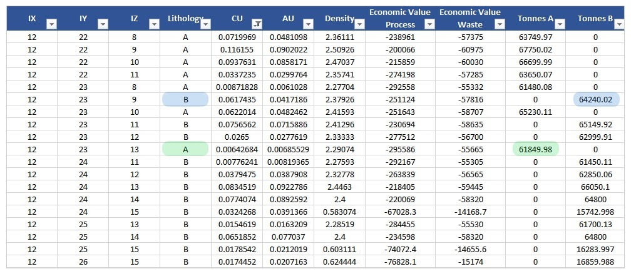Click the blue-highlighted 64240.02 cell
The image size is (631, 274).
(595, 100)
